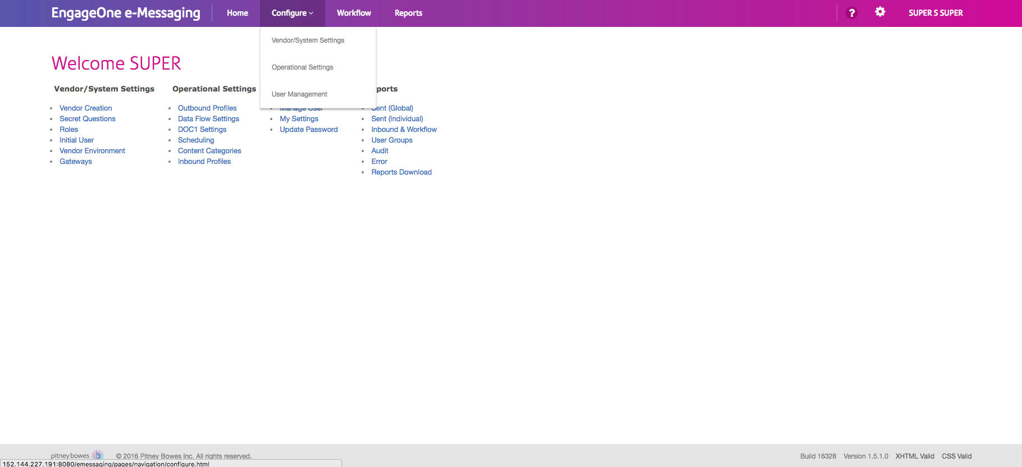Click the Pitney Bowes logo in footer
The width and height of the screenshot is (1022, 467).
pyautogui.click(x=77, y=455)
